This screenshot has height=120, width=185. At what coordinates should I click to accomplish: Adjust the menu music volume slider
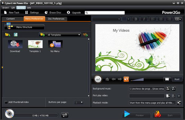tap(137, 79)
